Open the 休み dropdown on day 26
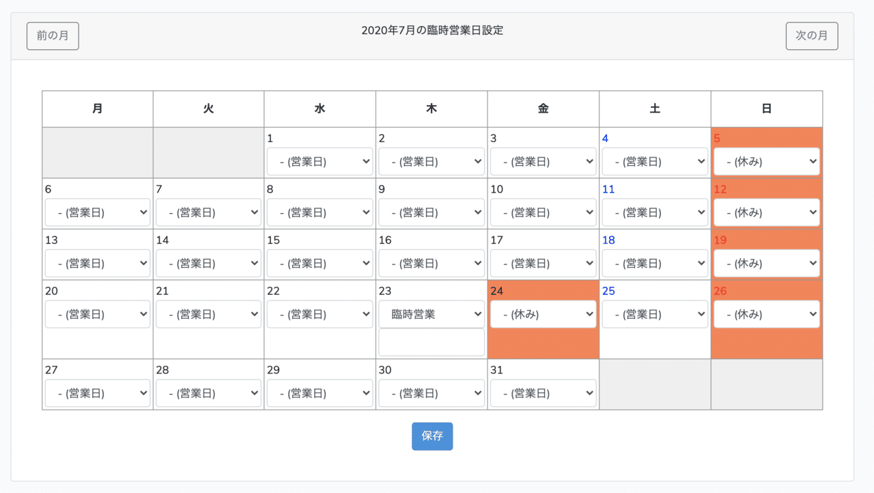 click(766, 314)
